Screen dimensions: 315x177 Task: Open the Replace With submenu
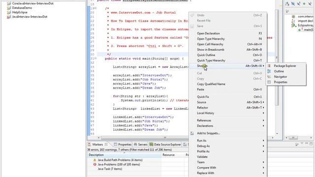pyautogui.click(x=228, y=173)
